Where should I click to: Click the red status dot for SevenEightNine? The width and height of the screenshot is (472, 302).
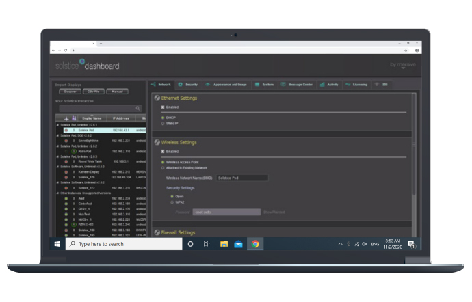point(66,141)
